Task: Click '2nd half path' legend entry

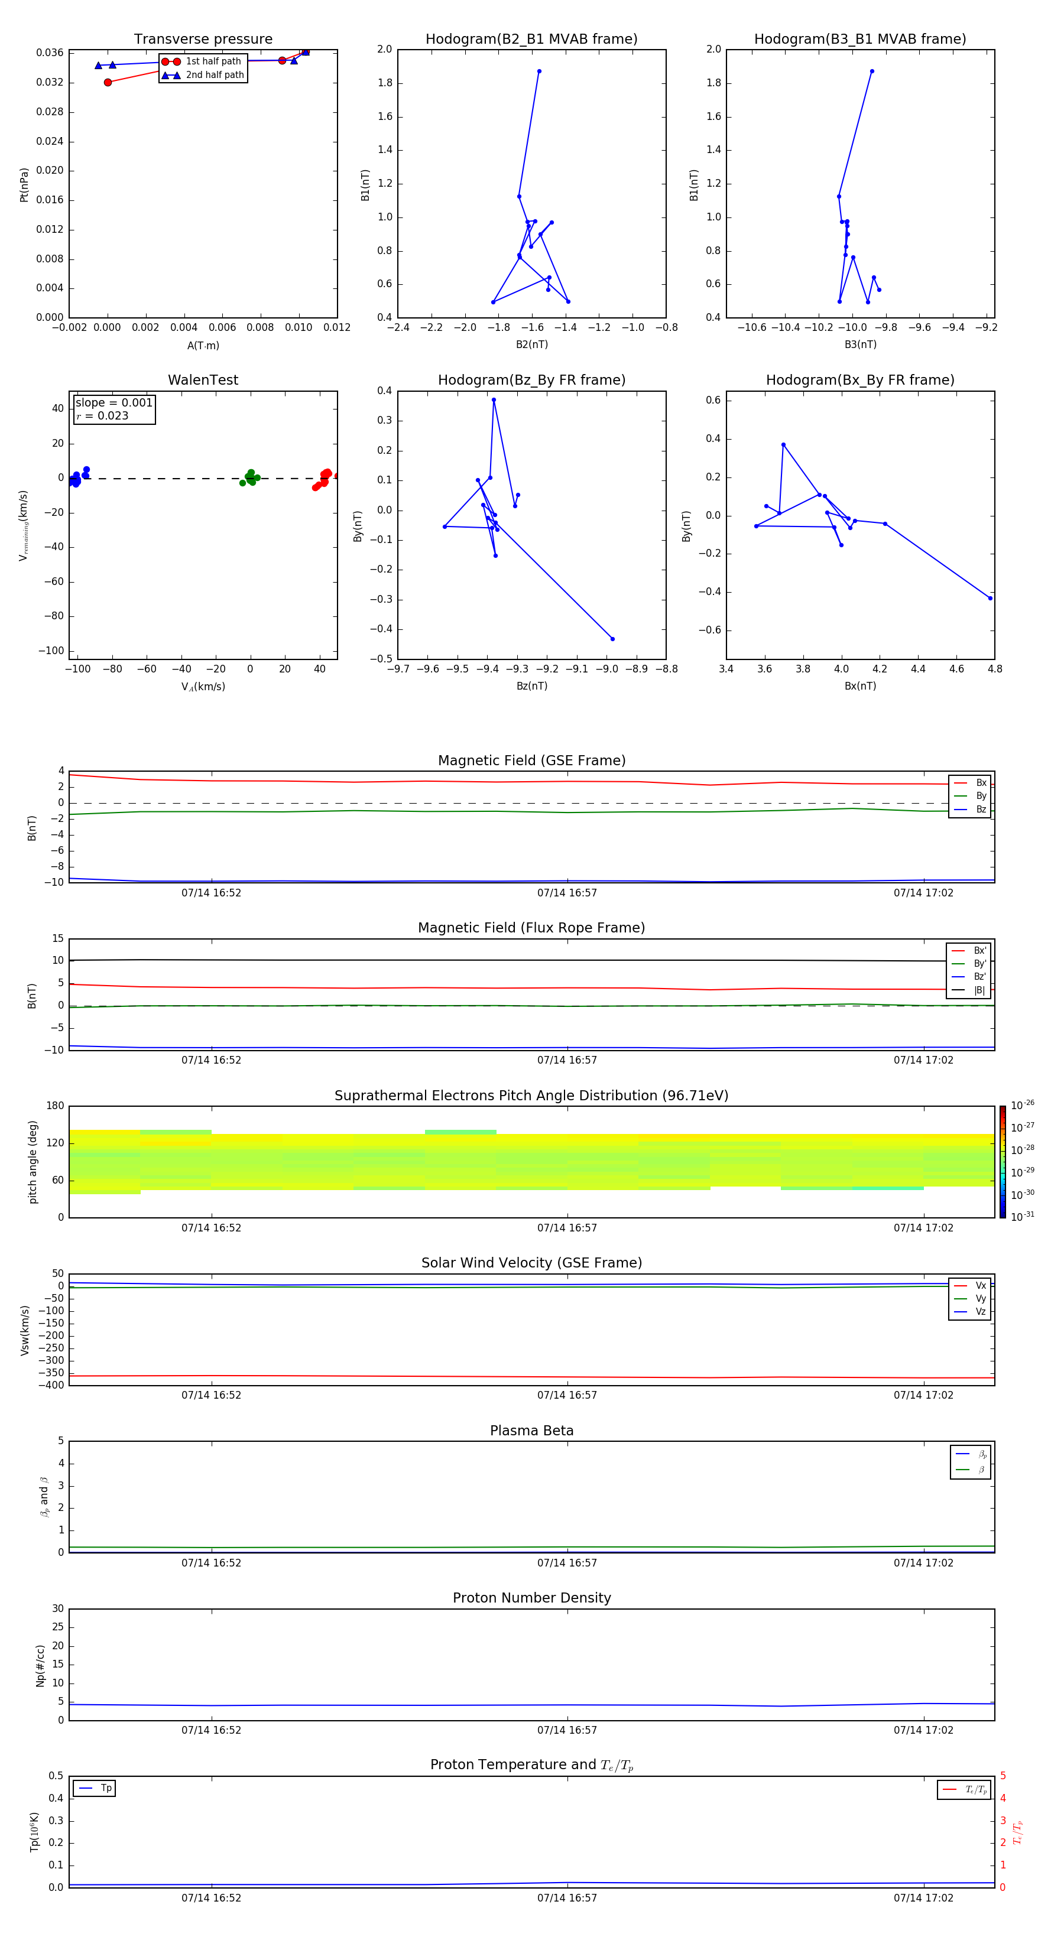Action: point(203,75)
